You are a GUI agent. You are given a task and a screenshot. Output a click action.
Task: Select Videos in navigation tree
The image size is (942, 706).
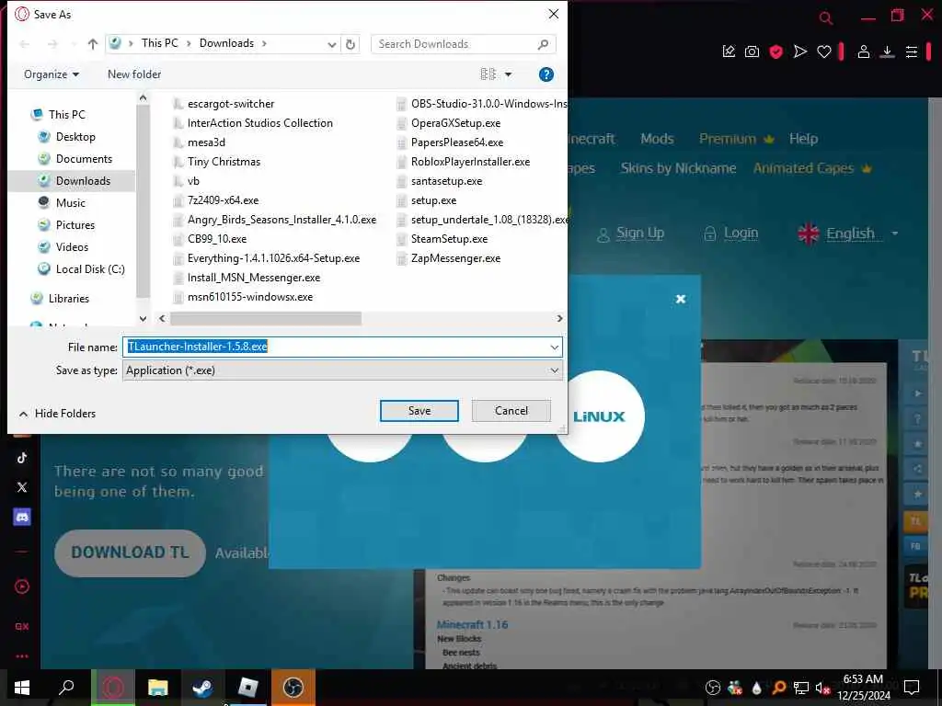(x=72, y=247)
